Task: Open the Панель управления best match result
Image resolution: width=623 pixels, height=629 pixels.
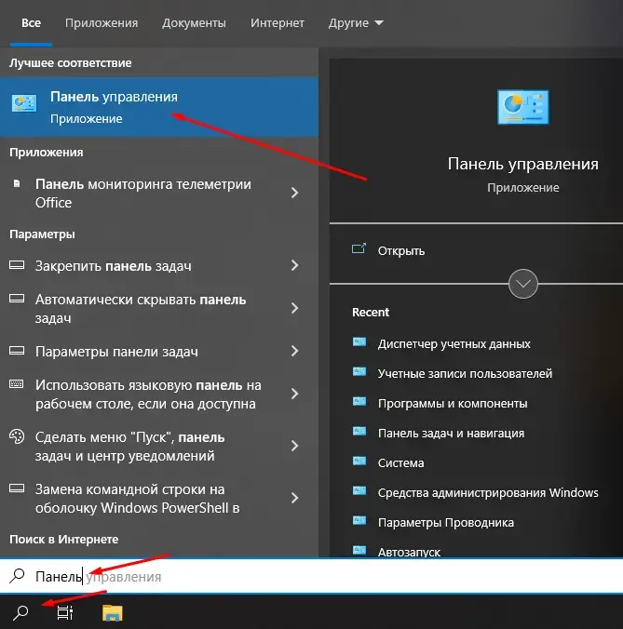Action: click(x=159, y=107)
